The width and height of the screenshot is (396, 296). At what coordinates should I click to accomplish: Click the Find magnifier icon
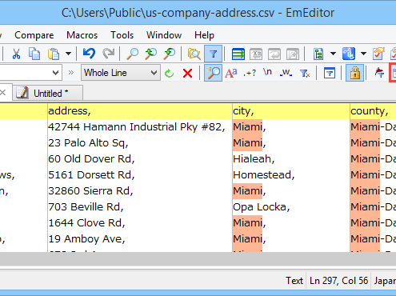click(132, 54)
